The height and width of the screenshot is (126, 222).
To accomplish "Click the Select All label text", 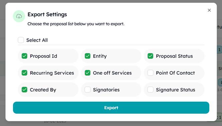I will pos(37,40).
